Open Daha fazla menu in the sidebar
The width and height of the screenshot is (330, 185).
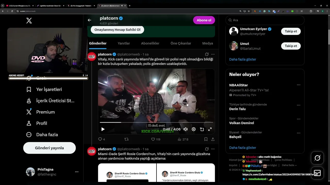pyautogui.click(x=42, y=135)
